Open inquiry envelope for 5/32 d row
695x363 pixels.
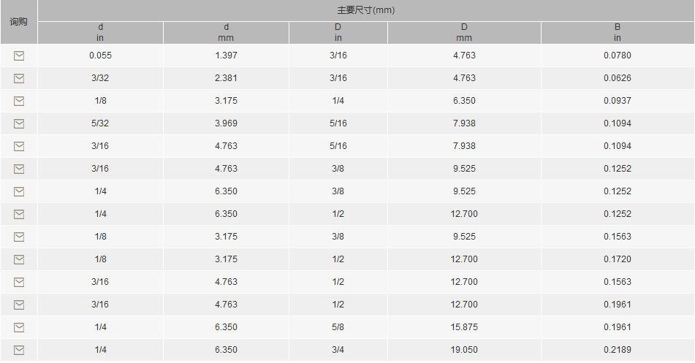tap(19, 123)
